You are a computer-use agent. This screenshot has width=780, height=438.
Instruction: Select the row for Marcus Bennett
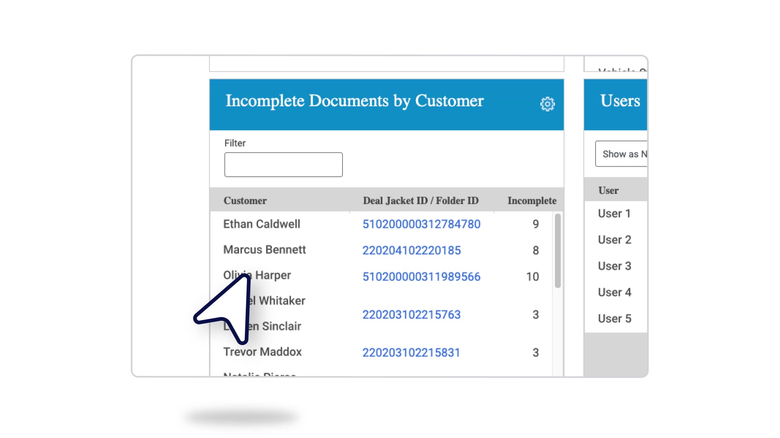(x=264, y=250)
